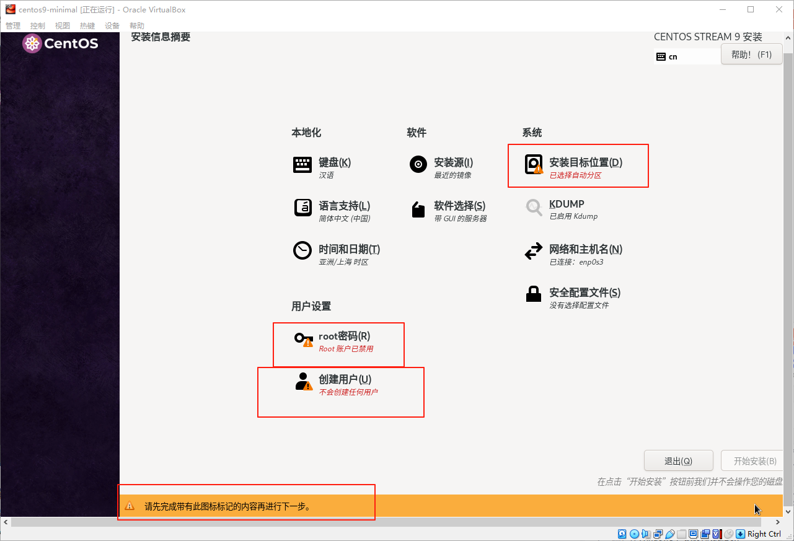
Task: Click '没有选择配置文件' status text
Action: point(579,306)
